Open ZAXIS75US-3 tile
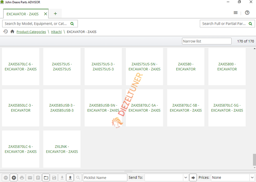This screenshot has width=256, height=182. [103, 67]
